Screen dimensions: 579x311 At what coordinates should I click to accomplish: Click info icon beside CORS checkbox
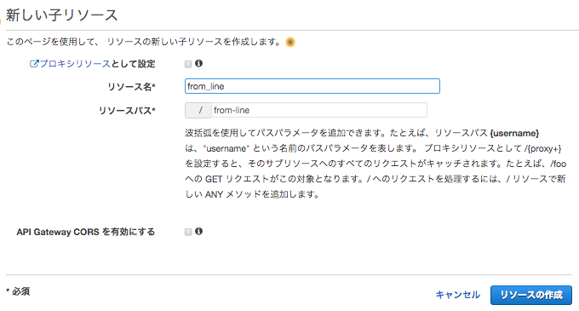pos(198,231)
